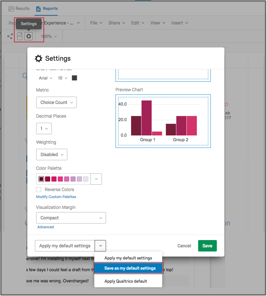267x296 pixels.
Task: Open Modify Custom Palettes link
Action: [56, 197]
